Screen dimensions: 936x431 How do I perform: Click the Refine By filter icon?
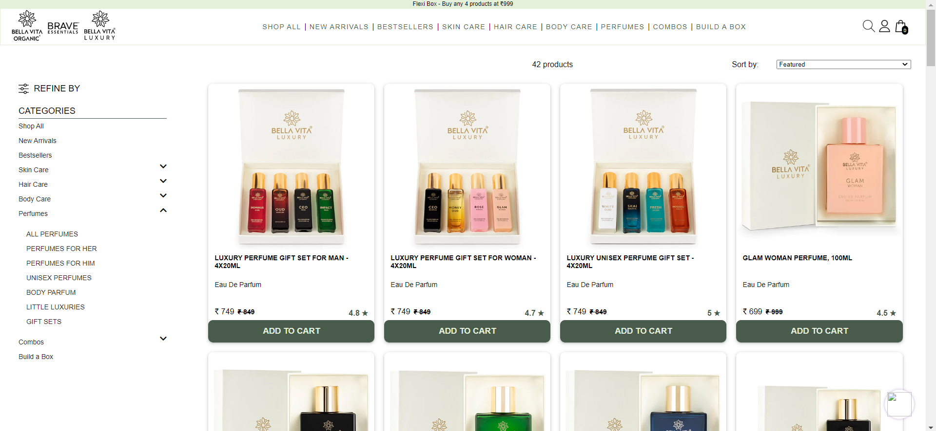coord(23,89)
